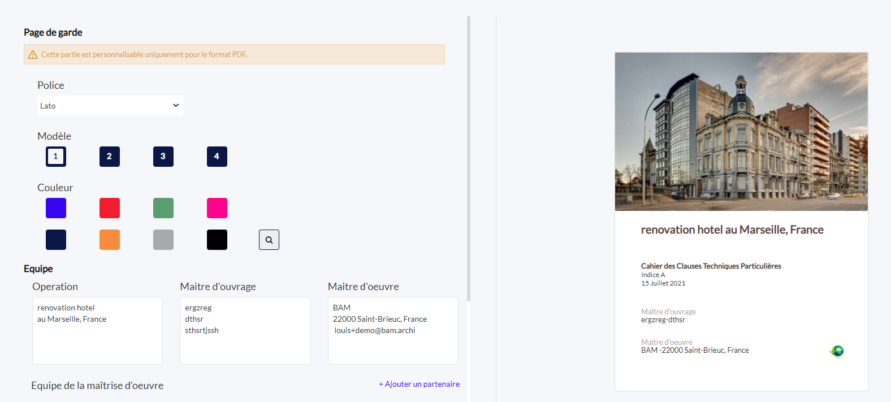Image resolution: width=891 pixels, height=402 pixels.
Task: Pick cover page model 4
Action: coord(217,157)
